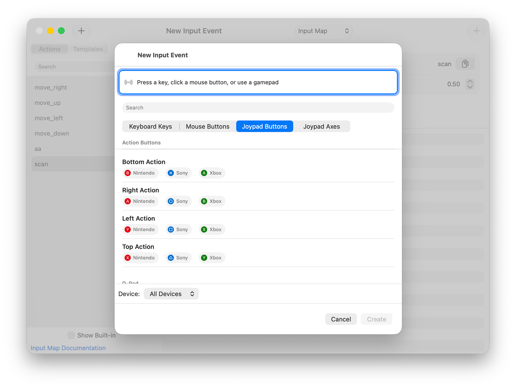Switch to the Mouse Buttons tab
Screen dimensions: 516x389
tap(207, 126)
